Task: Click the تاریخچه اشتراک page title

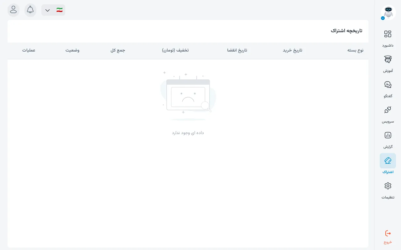Action: click(x=346, y=31)
